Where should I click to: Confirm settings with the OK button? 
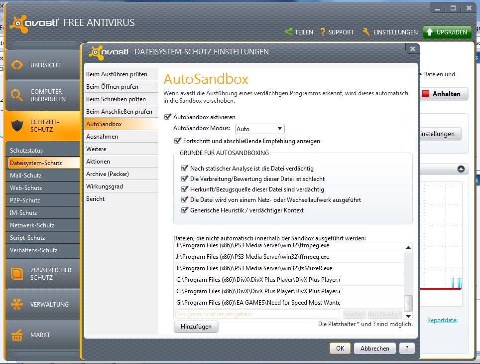pos(340,349)
